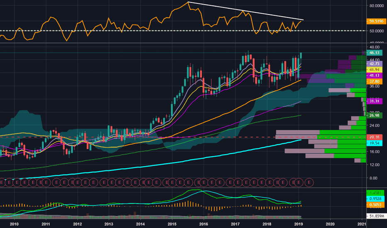This screenshot has height=228, width=387.
Task: Click the 2010 label on time axis
Action: pos(14,224)
